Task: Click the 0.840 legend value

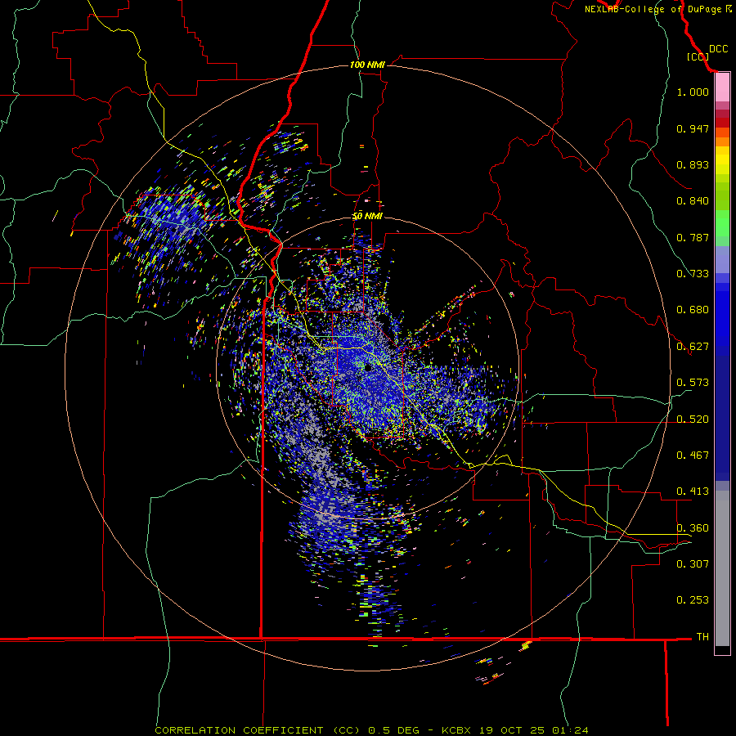Action: 693,201
